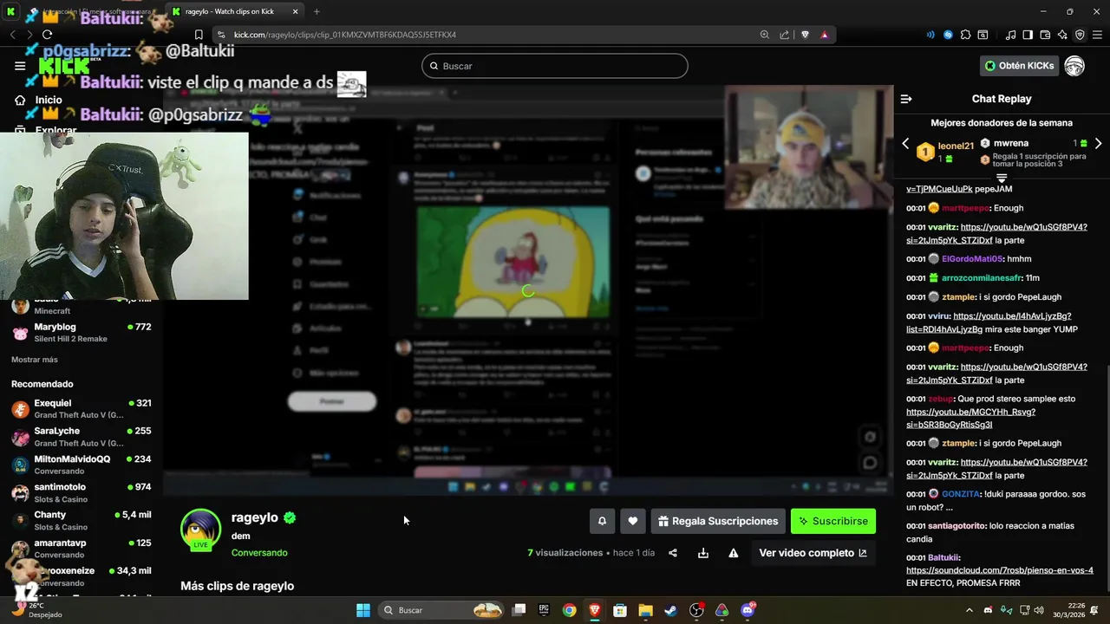The height and width of the screenshot is (624, 1110).
Task: Open the Conversando category link
Action: pyautogui.click(x=259, y=553)
